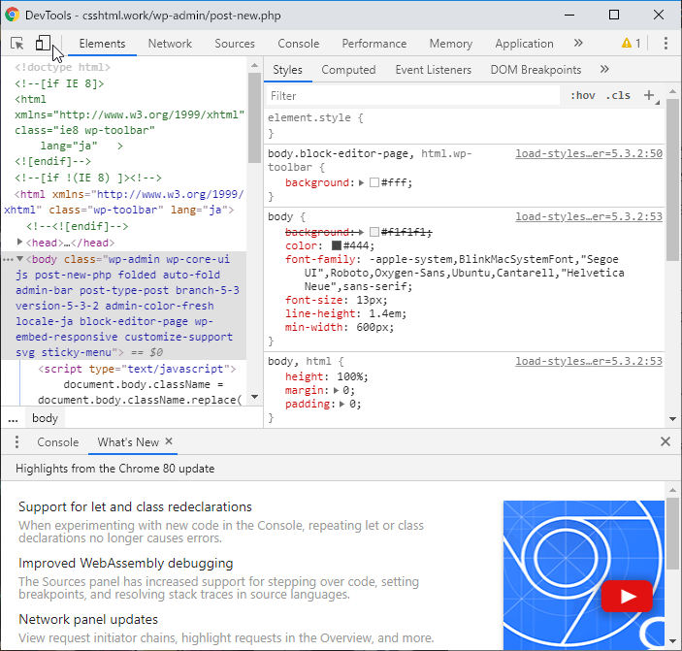
Task: Select the Computed sidebar tab
Action: (x=348, y=70)
